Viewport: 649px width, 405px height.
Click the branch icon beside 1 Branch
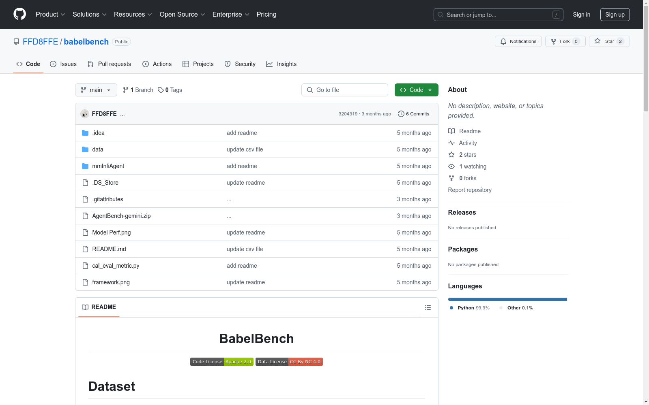(x=126, y=90)
